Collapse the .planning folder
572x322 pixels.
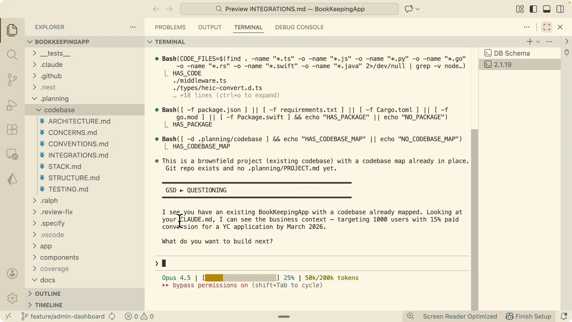click(x=85, y=99)
